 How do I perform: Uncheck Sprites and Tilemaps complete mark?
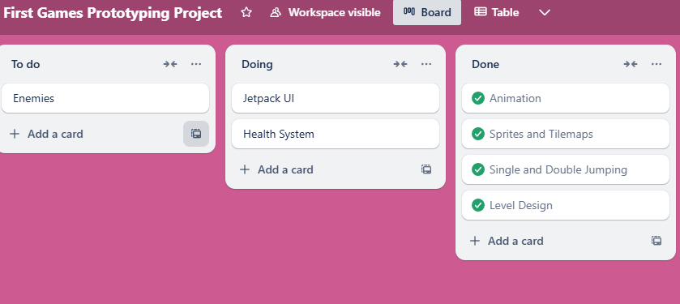[x=478, y=134]
